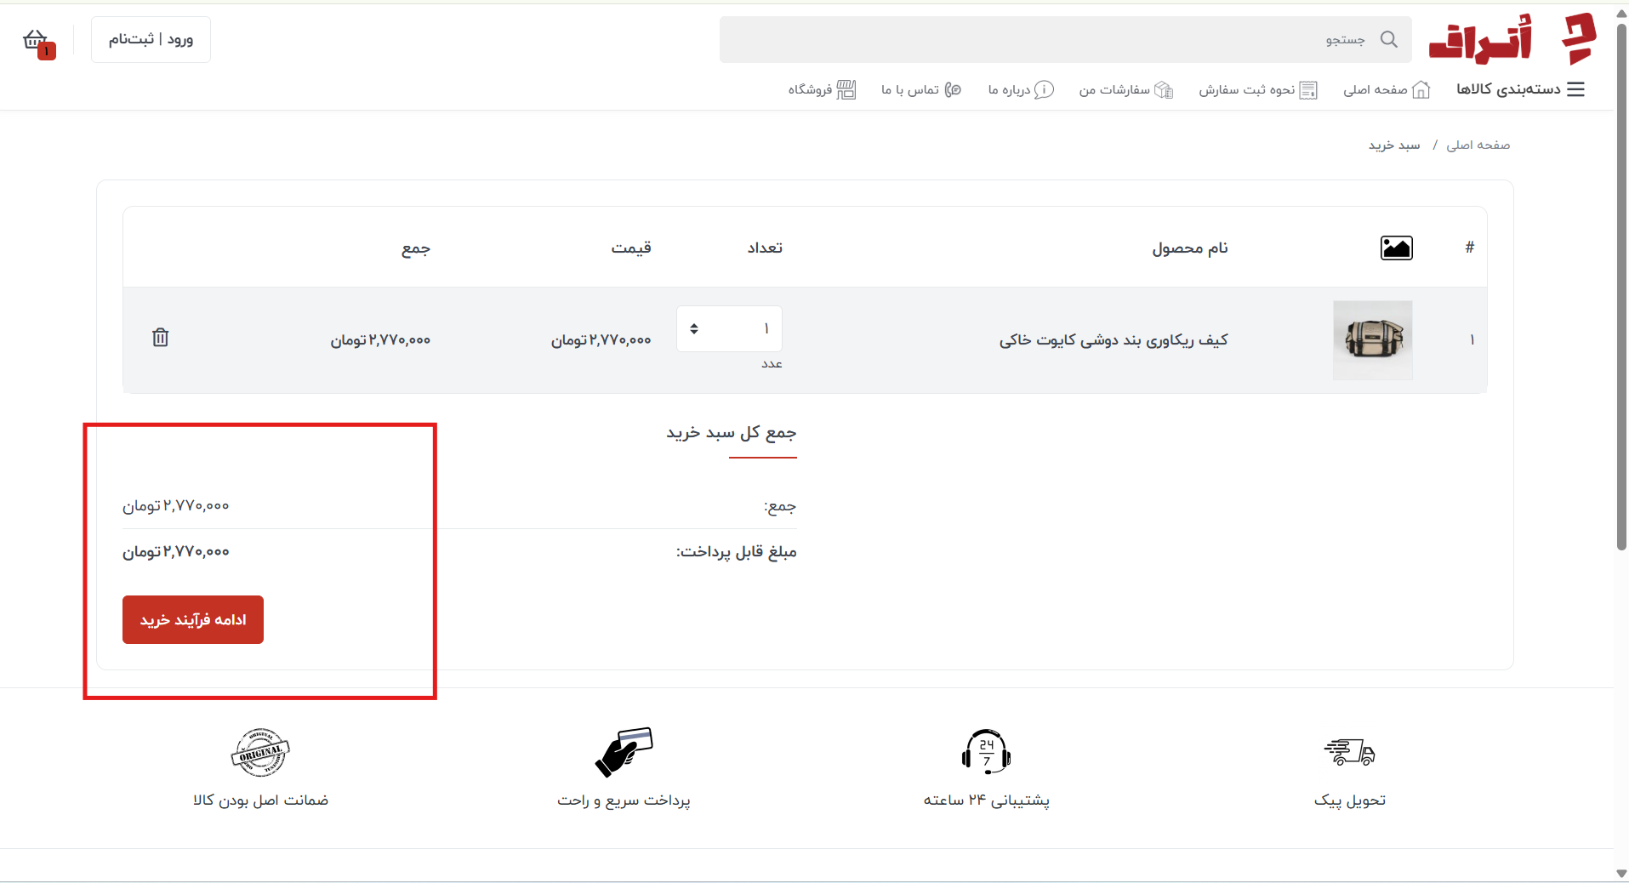
Task: Open درباره ما menu item
Action: point(1009,89)
